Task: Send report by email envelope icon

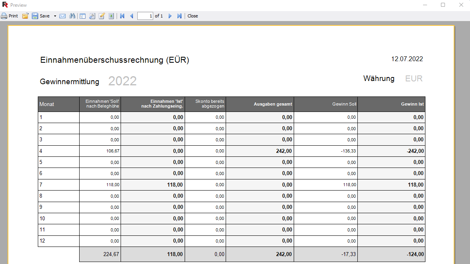Action: 62,16
